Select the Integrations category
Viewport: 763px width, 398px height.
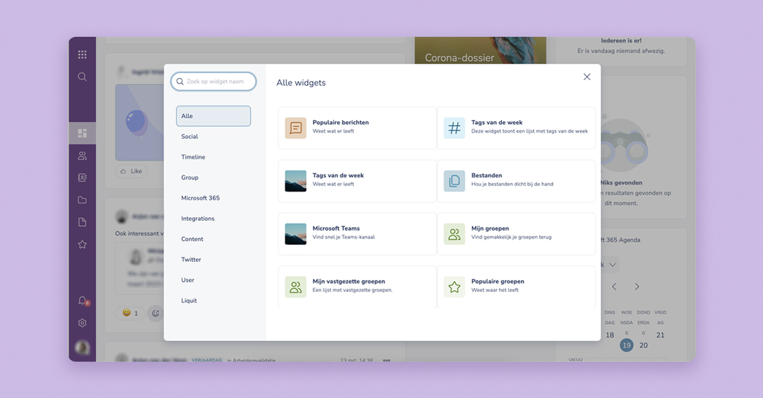[x=198, y=218]
